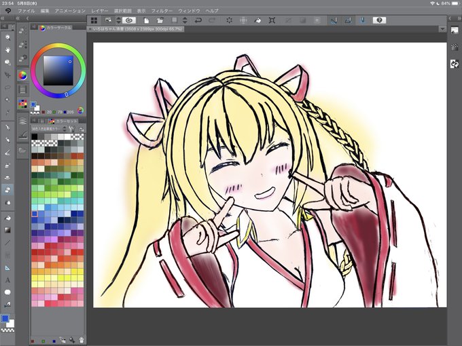Open the 編集 menu
Screen dimensions: 462x346
(45, 11)
